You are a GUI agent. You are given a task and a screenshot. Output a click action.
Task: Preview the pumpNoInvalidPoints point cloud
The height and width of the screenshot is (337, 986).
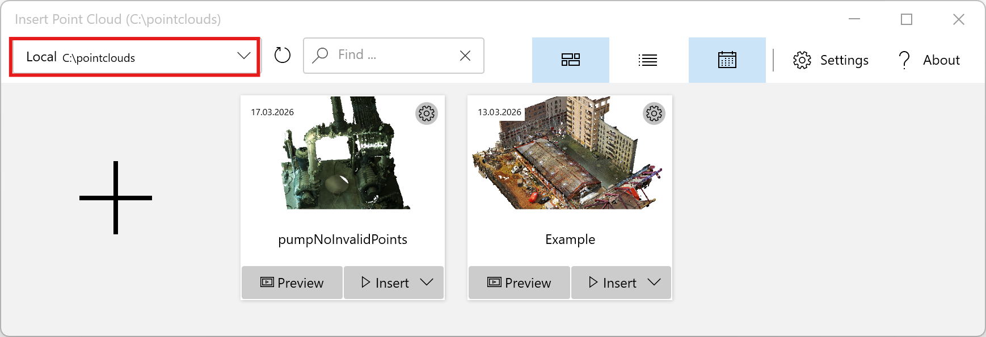point(292,283)
